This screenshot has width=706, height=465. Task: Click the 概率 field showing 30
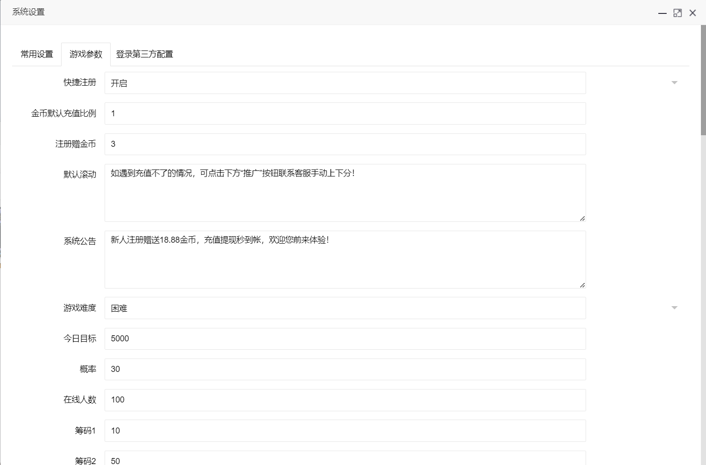345,369
